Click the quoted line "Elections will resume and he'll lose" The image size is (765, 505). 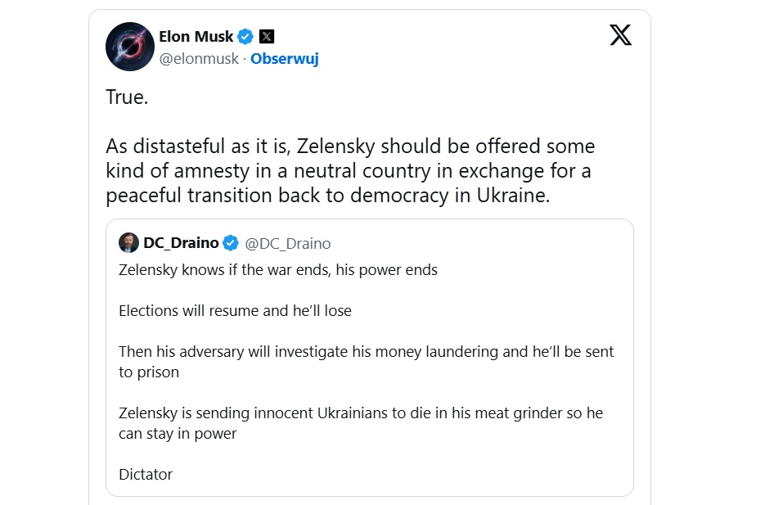[x=235, y=311]
